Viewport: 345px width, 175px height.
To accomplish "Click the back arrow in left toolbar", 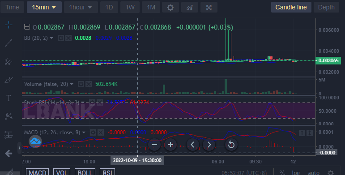I will (9, 154).
